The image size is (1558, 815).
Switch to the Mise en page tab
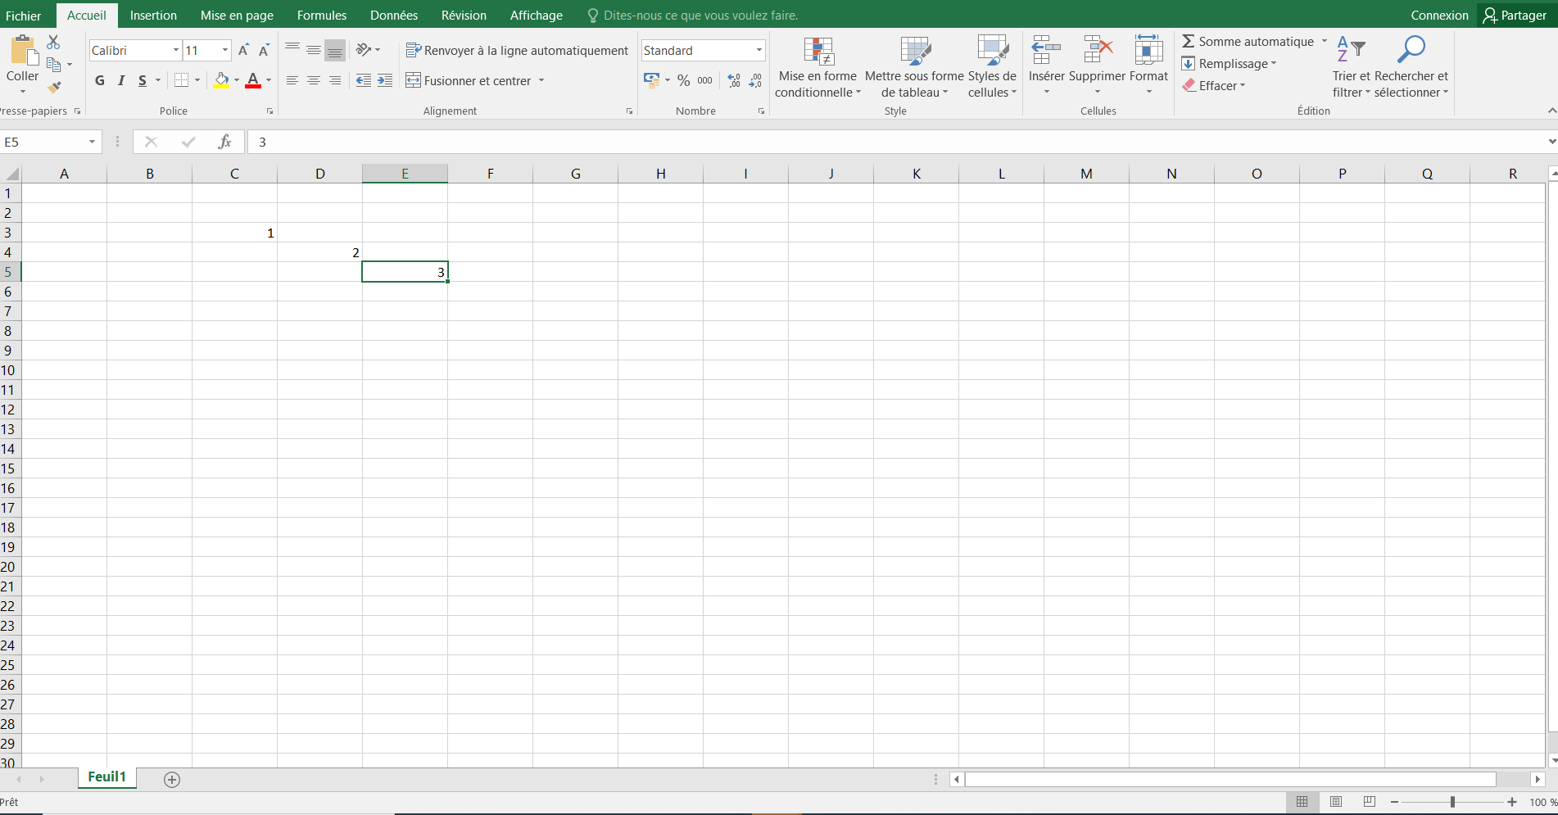tap(237, 16)
